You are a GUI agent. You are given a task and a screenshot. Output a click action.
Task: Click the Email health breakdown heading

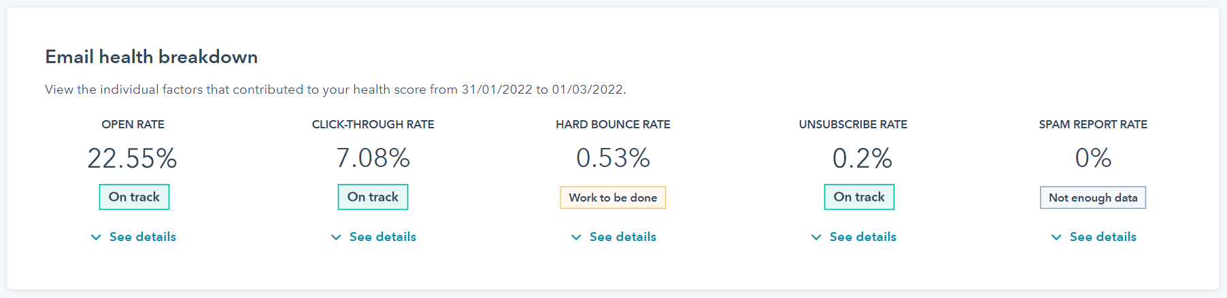tap(152, 57)
